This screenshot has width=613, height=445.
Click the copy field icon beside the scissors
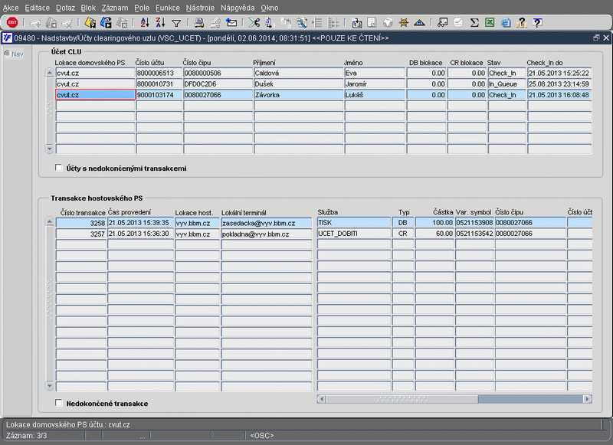click(270, 23)
